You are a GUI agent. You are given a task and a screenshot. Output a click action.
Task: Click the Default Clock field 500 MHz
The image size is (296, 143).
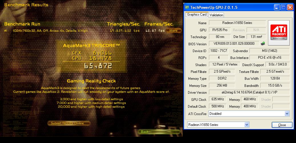pyautogui.click(x=218, y=106)
